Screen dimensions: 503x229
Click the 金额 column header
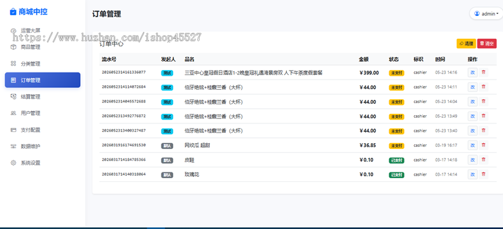(364, 59)
